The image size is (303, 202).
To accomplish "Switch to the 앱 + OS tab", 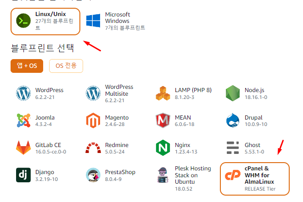I will (x=27, y=66).
